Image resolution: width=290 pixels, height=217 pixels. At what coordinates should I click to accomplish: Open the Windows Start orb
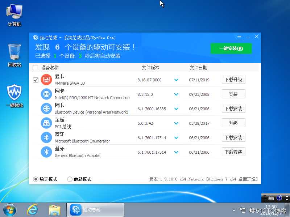(10, 210)
